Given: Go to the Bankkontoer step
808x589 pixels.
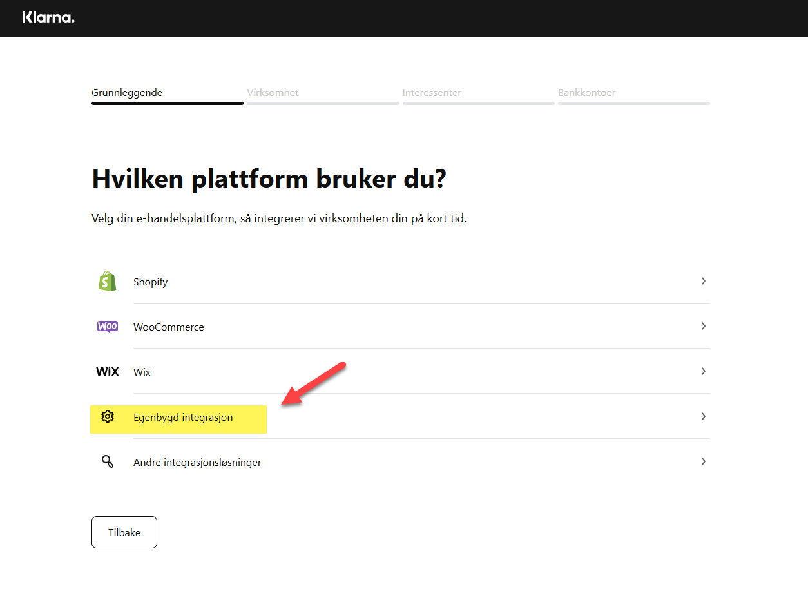Looking at the screenshot, I should click(586, 93).
